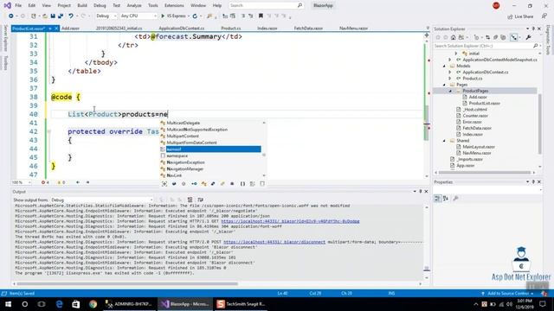Collapse the Models folder in Solution Explorer
554x311 pixels.
coord(444,66)
